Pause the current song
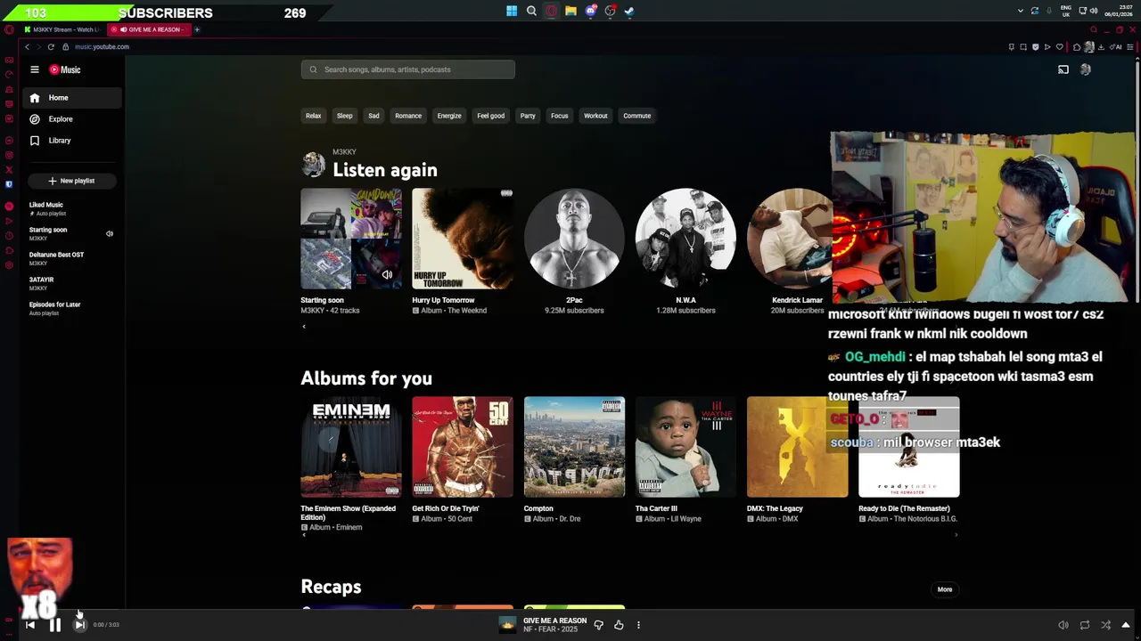 coord(54,625)
